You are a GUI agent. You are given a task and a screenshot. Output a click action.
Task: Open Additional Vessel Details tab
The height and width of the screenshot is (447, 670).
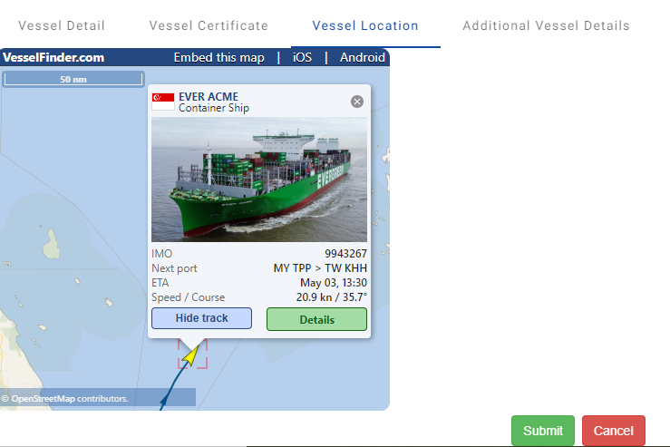(x=546, y=25)
